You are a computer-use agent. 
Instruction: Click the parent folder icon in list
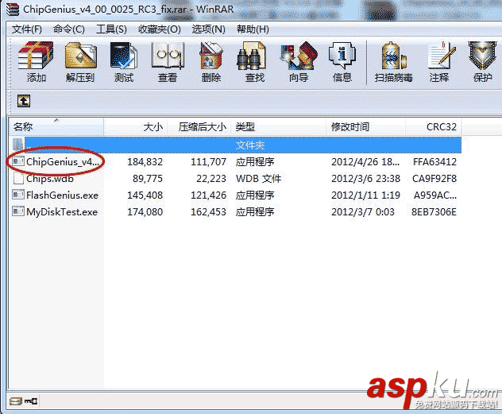point(18,145)
